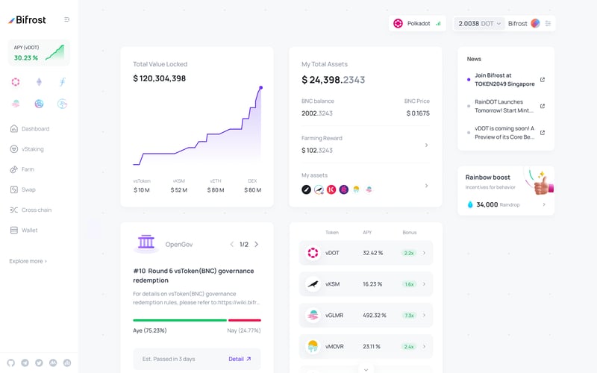The image size is (597, 373).
Task: Open the vStaking menu item
Action: (27, 149)
